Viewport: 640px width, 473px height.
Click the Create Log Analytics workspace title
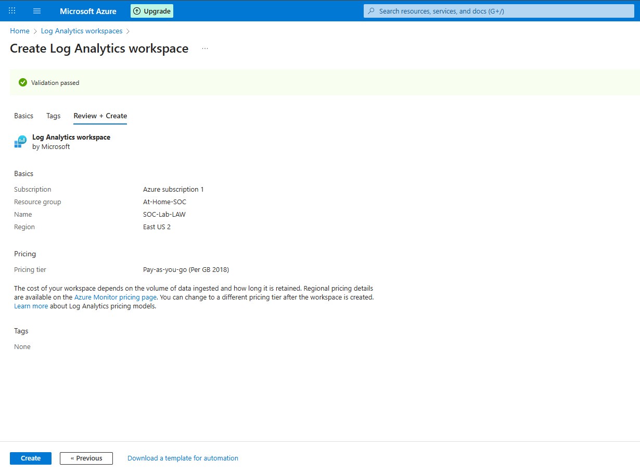[x=99, y=48]
